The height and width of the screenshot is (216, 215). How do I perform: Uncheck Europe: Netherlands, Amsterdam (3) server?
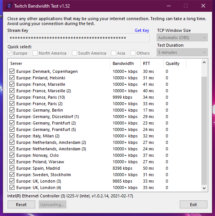tap(12, 149)
